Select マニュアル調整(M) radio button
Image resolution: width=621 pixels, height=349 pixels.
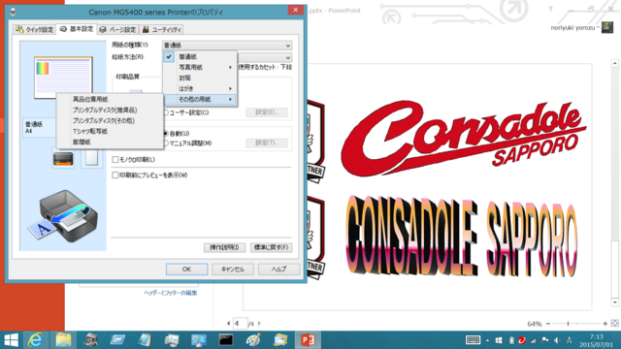(x=166, y=143)
